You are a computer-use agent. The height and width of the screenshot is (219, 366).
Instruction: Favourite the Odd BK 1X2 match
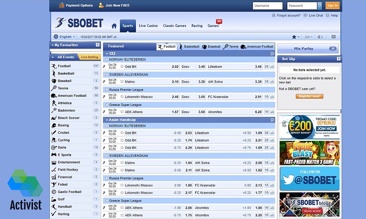pos(122,67)
